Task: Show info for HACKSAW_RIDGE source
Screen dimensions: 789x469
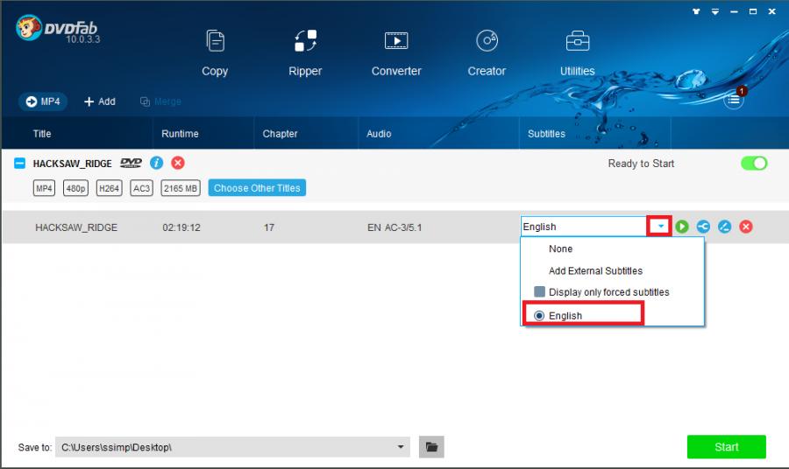Action: tap(157, 163)
